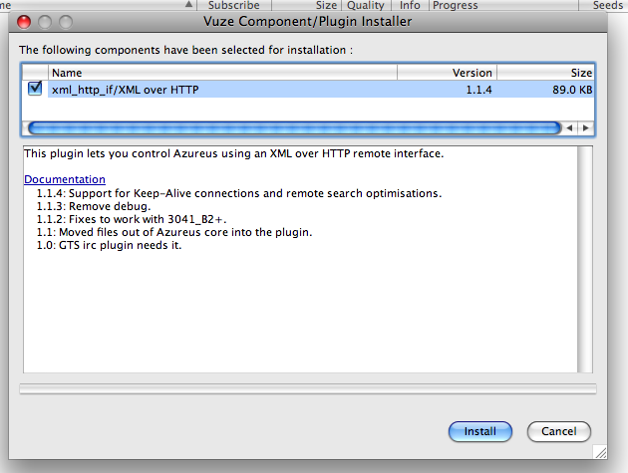Click the scroll left arrow in component list
The width and height of the screenshot is (628, 473).
tap(569, 128)
